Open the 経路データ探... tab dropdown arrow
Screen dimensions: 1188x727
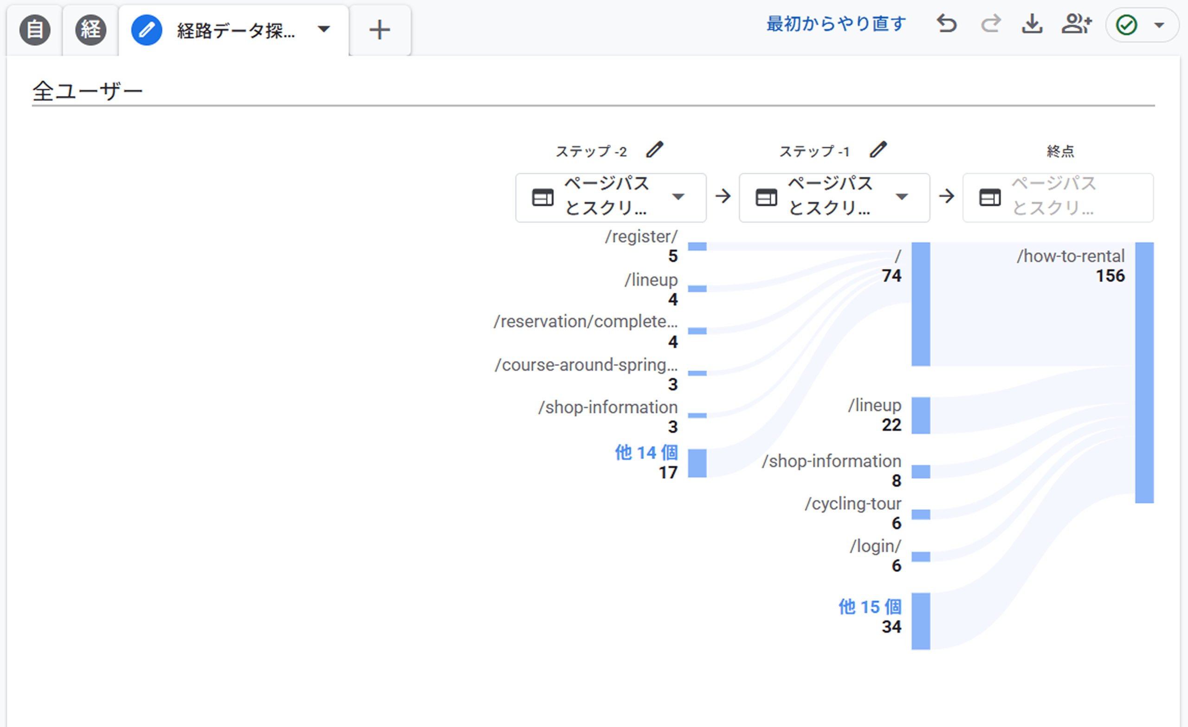tap(324, 29)
